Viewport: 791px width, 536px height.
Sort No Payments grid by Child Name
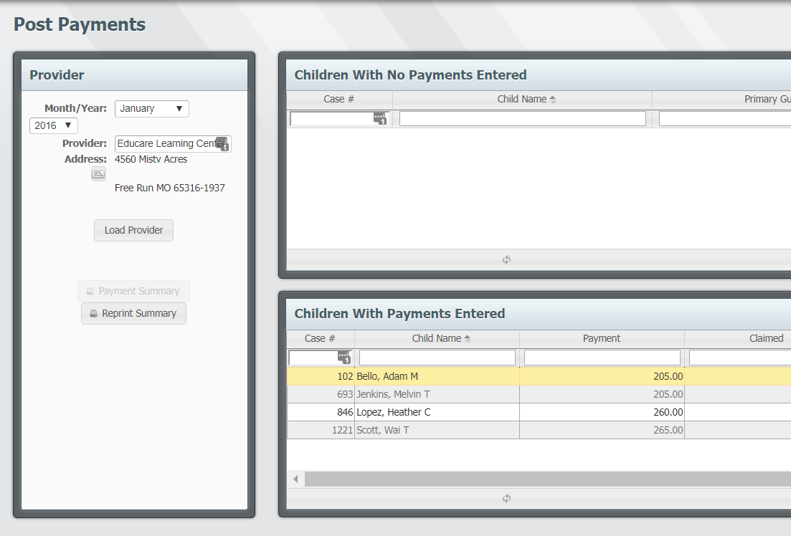[522, 100]
